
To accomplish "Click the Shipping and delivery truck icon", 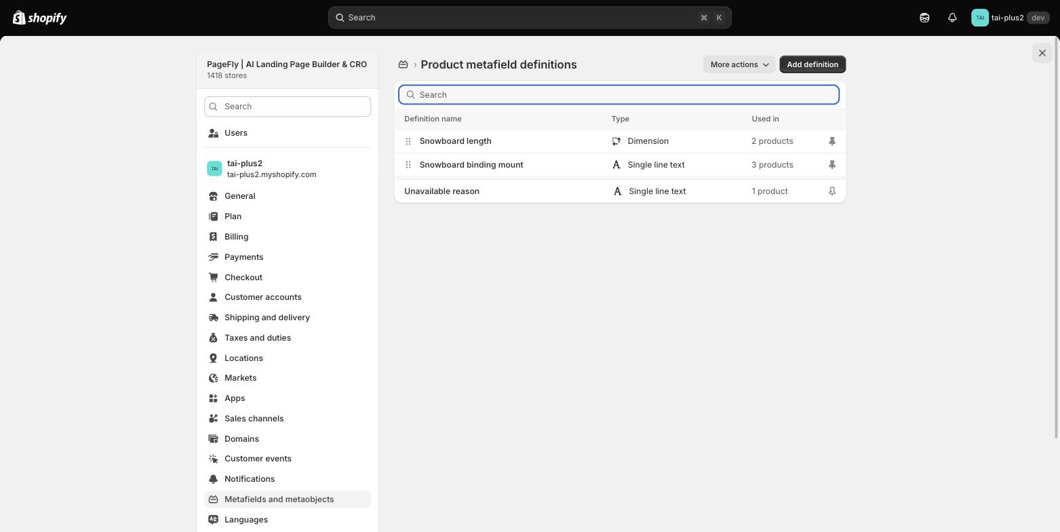I will pyautogui.click(x=213, y=318).
